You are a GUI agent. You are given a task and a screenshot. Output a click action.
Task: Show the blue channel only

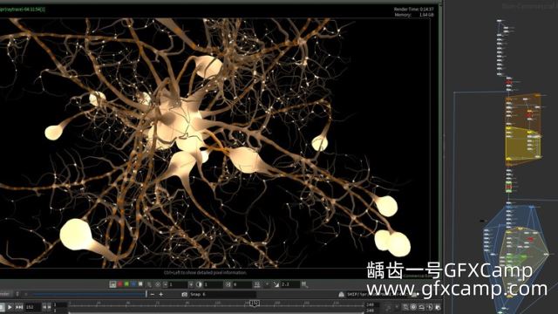133,284
